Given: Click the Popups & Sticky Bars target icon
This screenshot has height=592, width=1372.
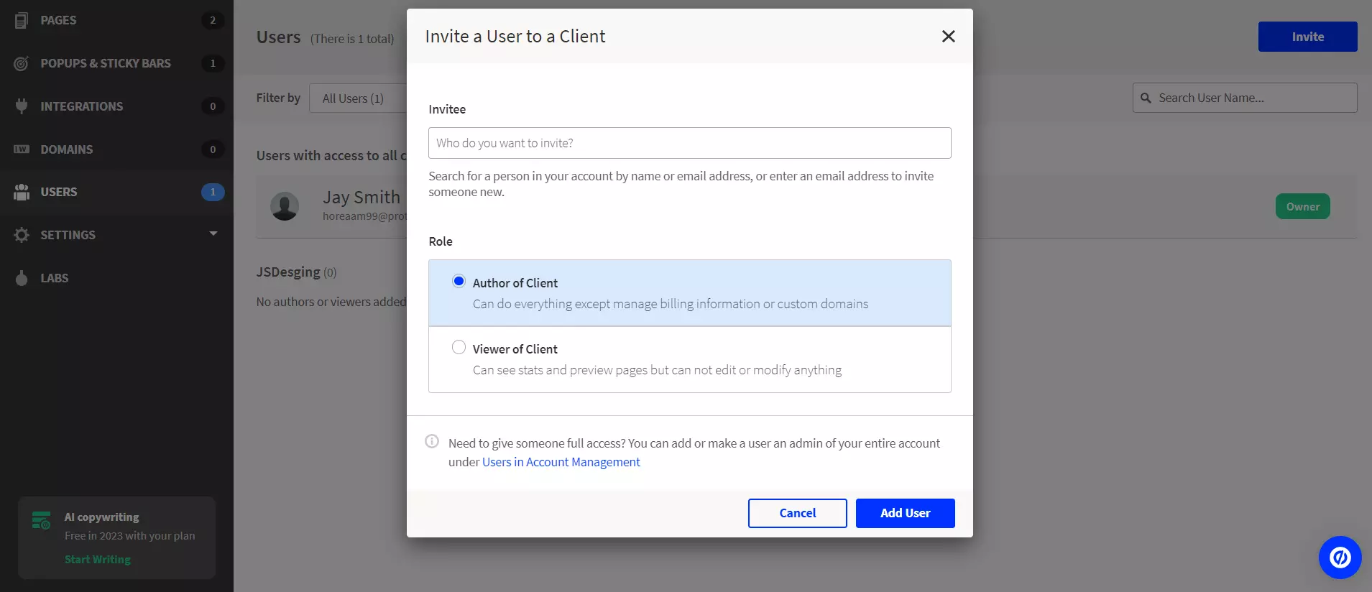Looking at the screenshot, I should (x=22, y=63).
